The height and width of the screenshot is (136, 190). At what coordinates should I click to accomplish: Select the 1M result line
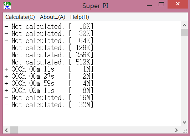(x=49, y=69)
